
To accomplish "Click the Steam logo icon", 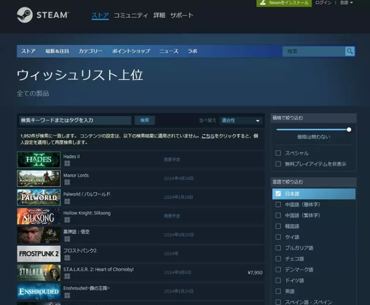I will [x=25, y=15].
